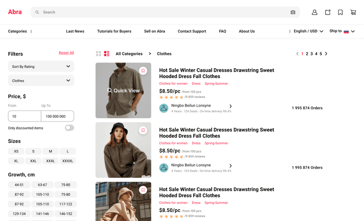The width and height of the screenshot is (364, 221).
Task: Select growth range 141-146
Action: (42, 214)
